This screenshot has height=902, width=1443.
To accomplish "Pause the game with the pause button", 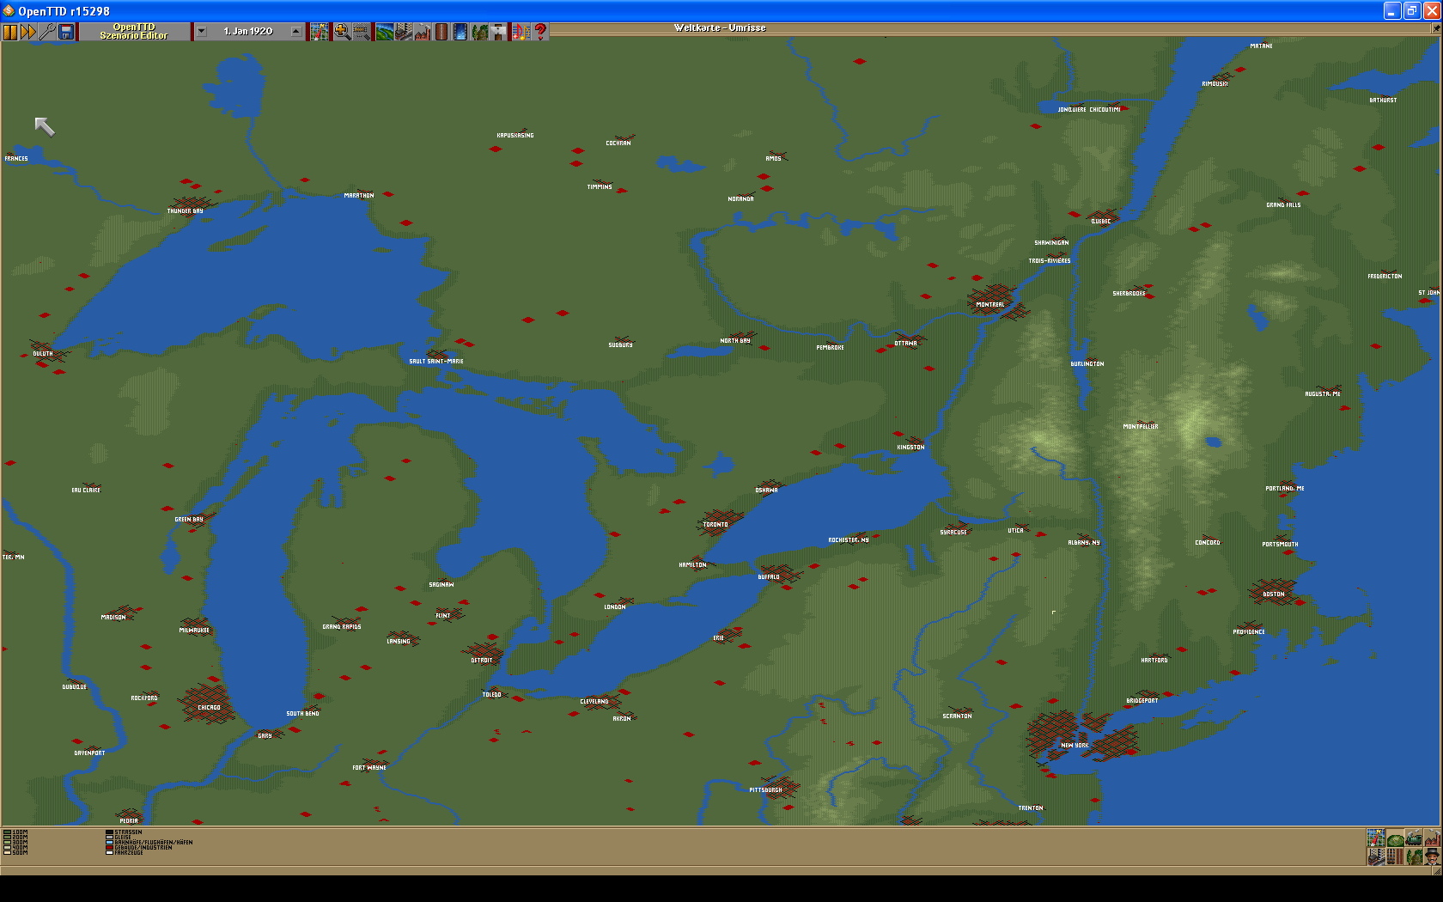I will (10, 32).
